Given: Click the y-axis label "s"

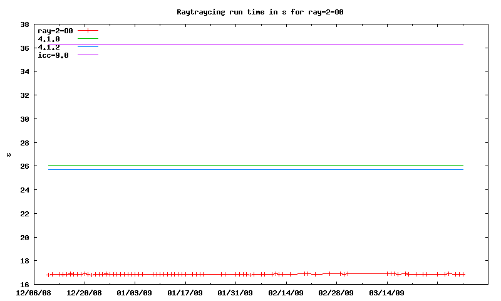Looking at the screenshot, I should point(8,154).
